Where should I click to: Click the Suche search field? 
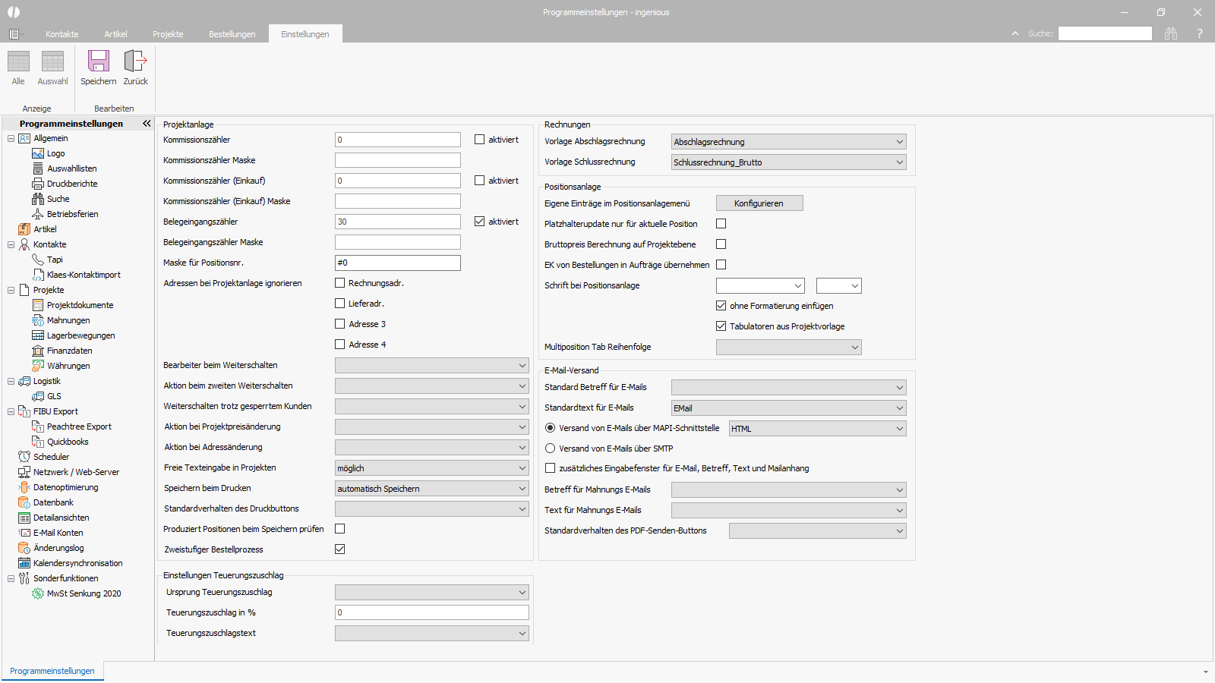click(1105, 33)
